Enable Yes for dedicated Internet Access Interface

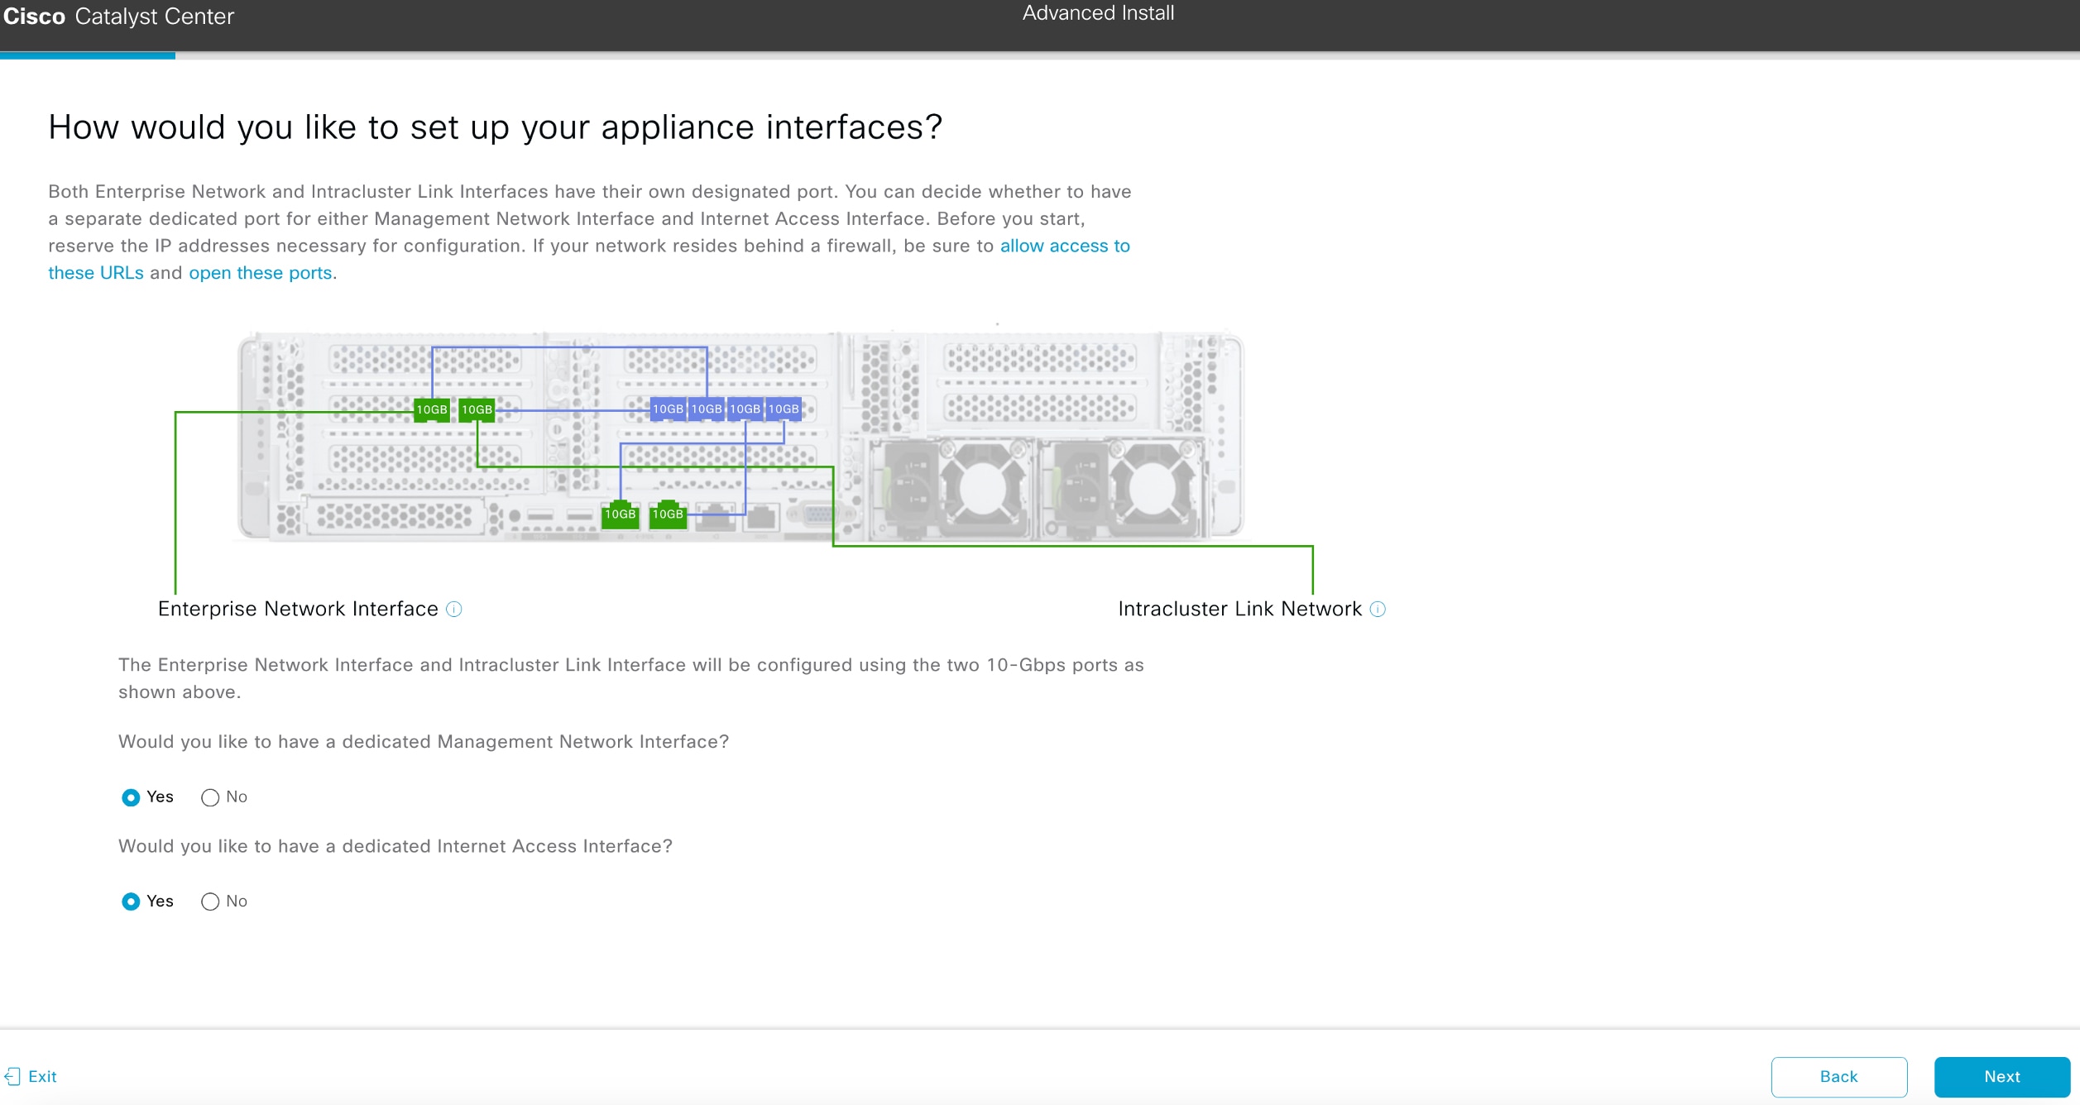point(132,902)
